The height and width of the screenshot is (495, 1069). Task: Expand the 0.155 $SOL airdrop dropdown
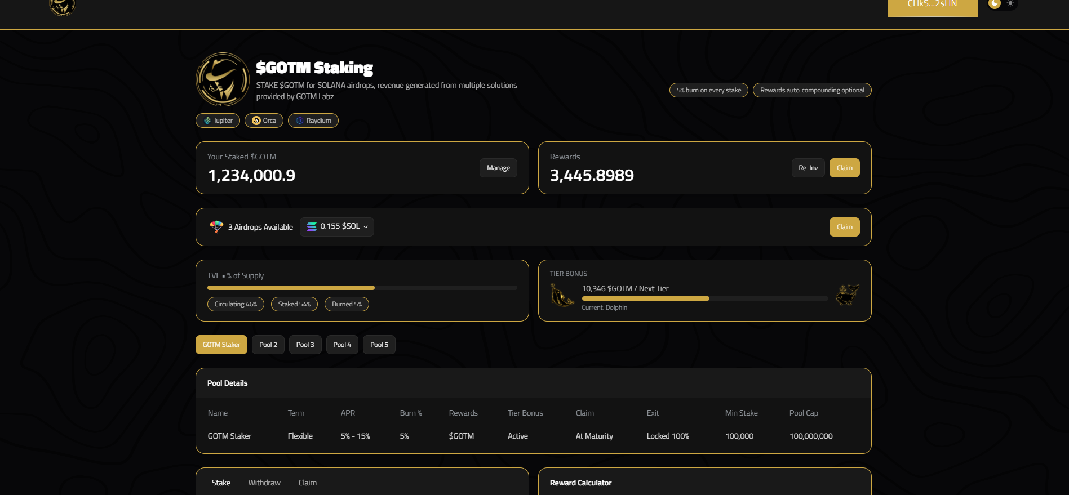click(x=337, y=227)
